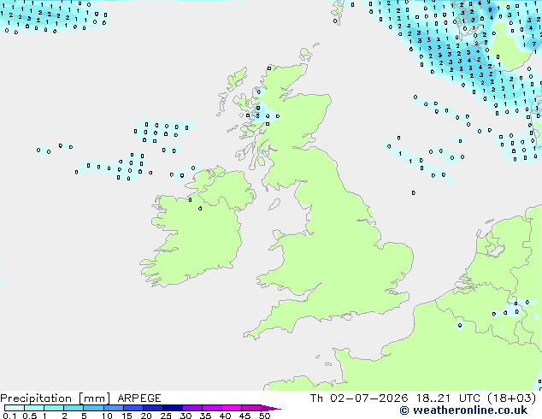
Task: Pick the 15–20 mm legend color swatch
Action: click(133, 408)
